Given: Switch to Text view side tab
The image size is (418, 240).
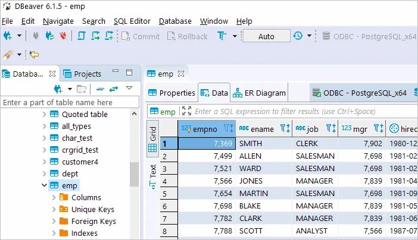Looking at the screenshot, I should click(153, 176).
